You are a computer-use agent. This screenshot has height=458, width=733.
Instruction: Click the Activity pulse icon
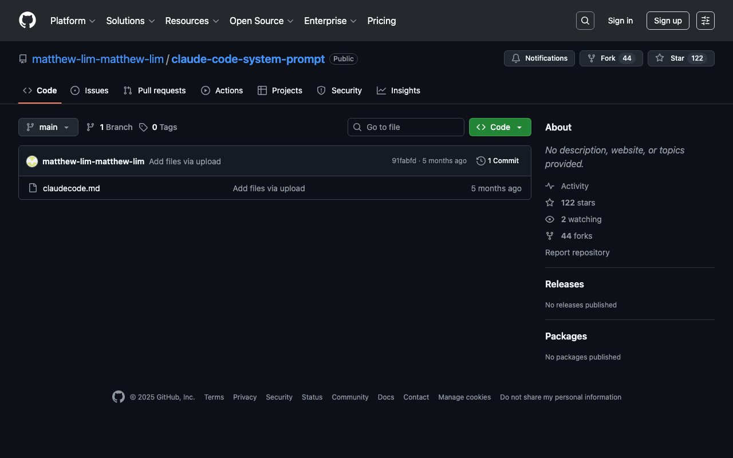click(x=550, y=186)
